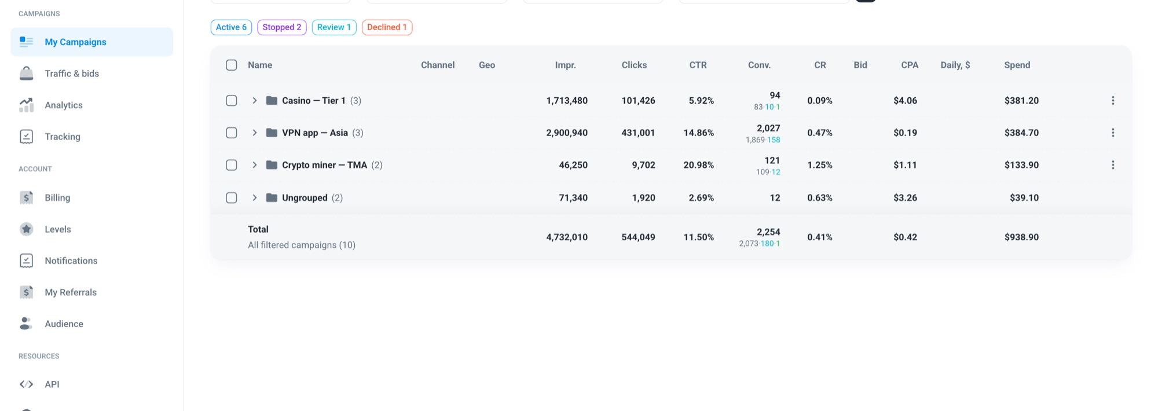Screen dimensions: 1158x411
Task: Check the Casino — Tier 1 row checkbox
Action: coord(232,100)
